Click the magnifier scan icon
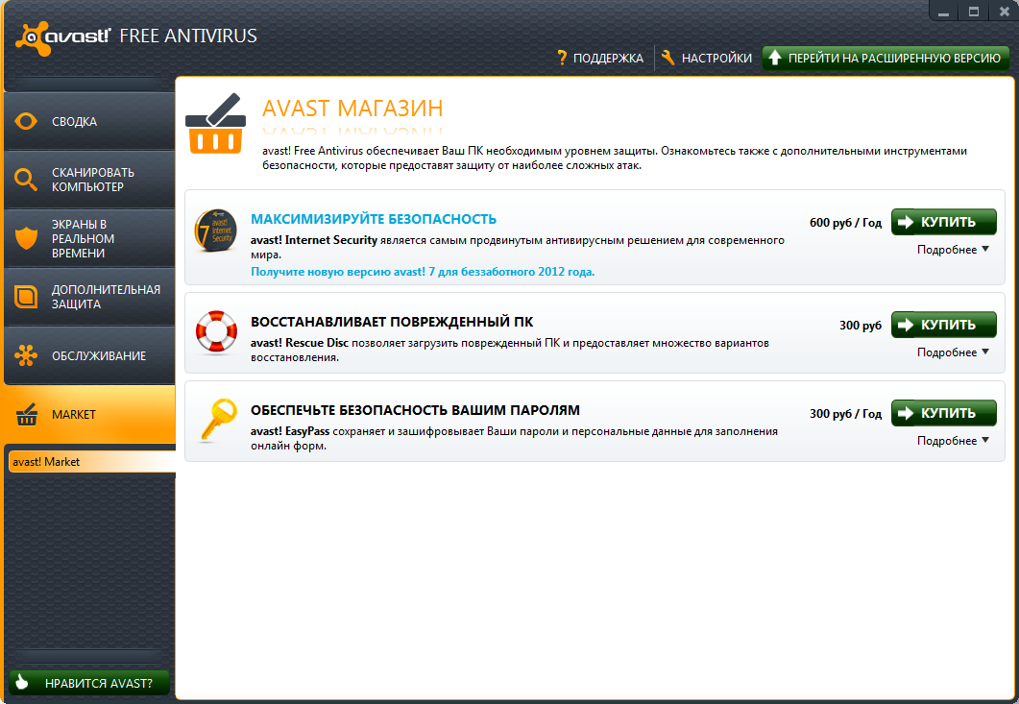The height and width of the screenshot is (704, 1019). [x=25, y=180]
